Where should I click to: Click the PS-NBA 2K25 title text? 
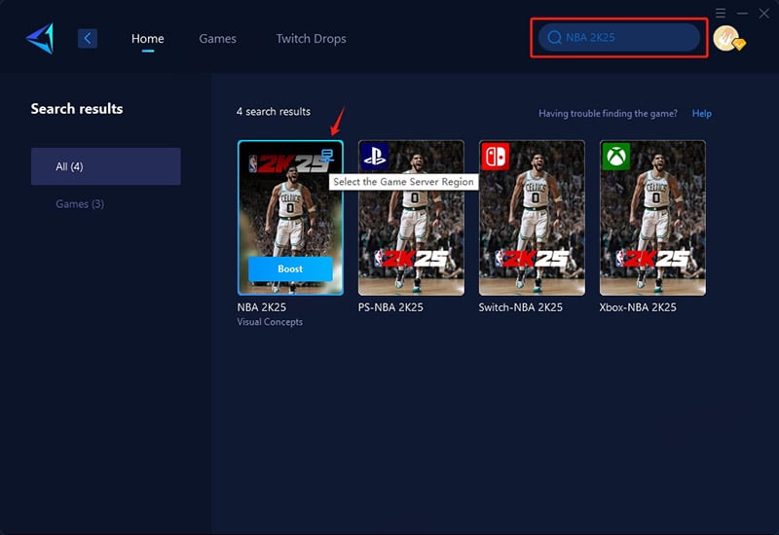(390, 307)
